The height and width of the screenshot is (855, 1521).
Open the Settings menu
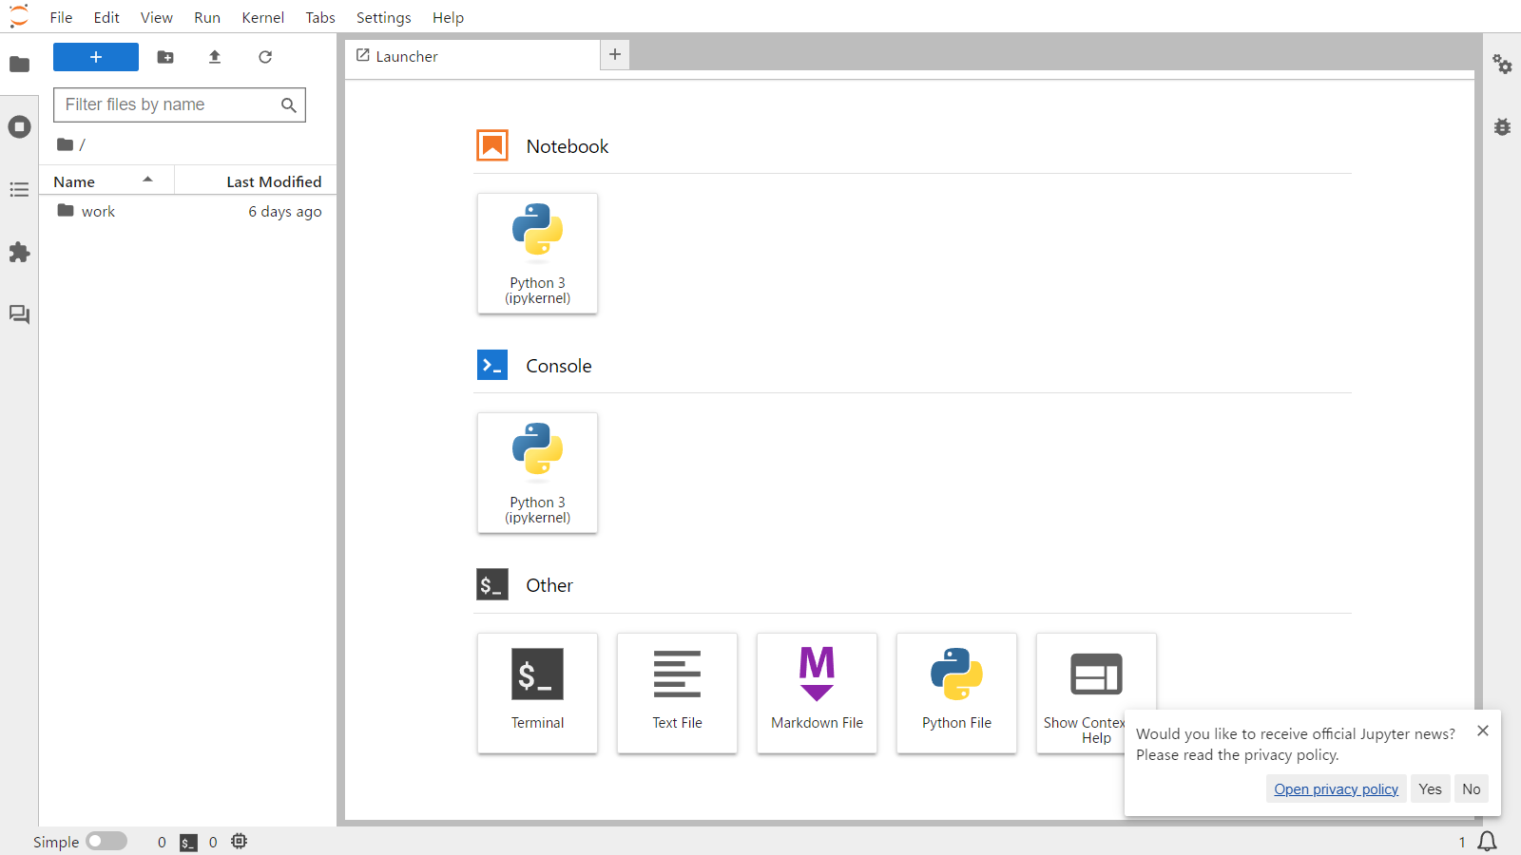pos(383,17)
